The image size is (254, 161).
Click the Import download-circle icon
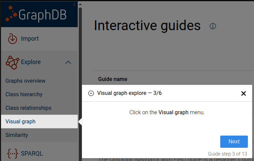tap(13, 39)
